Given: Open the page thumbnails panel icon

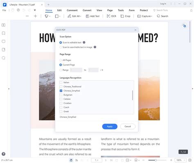Looking at the screenshot, I should click(x=4, y=25).
